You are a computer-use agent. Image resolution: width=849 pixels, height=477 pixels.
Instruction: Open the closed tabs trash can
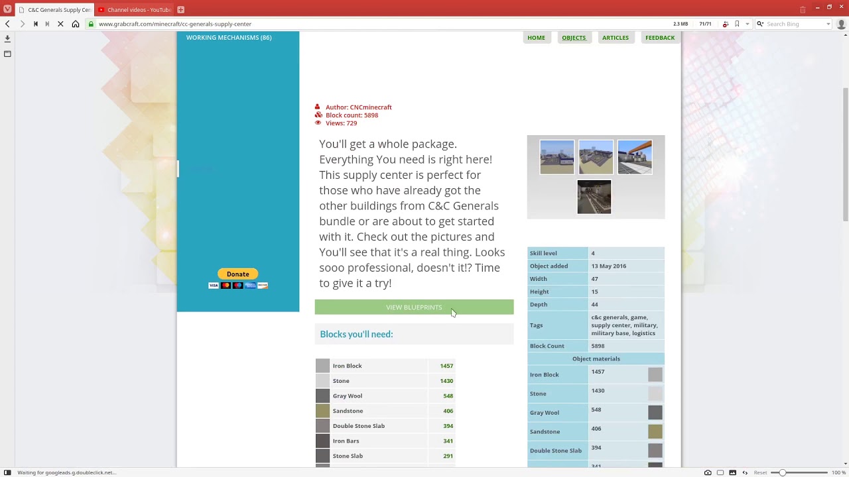click(x=803, y=9)
